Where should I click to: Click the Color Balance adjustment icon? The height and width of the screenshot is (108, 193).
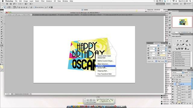click(x=181, y=45)
